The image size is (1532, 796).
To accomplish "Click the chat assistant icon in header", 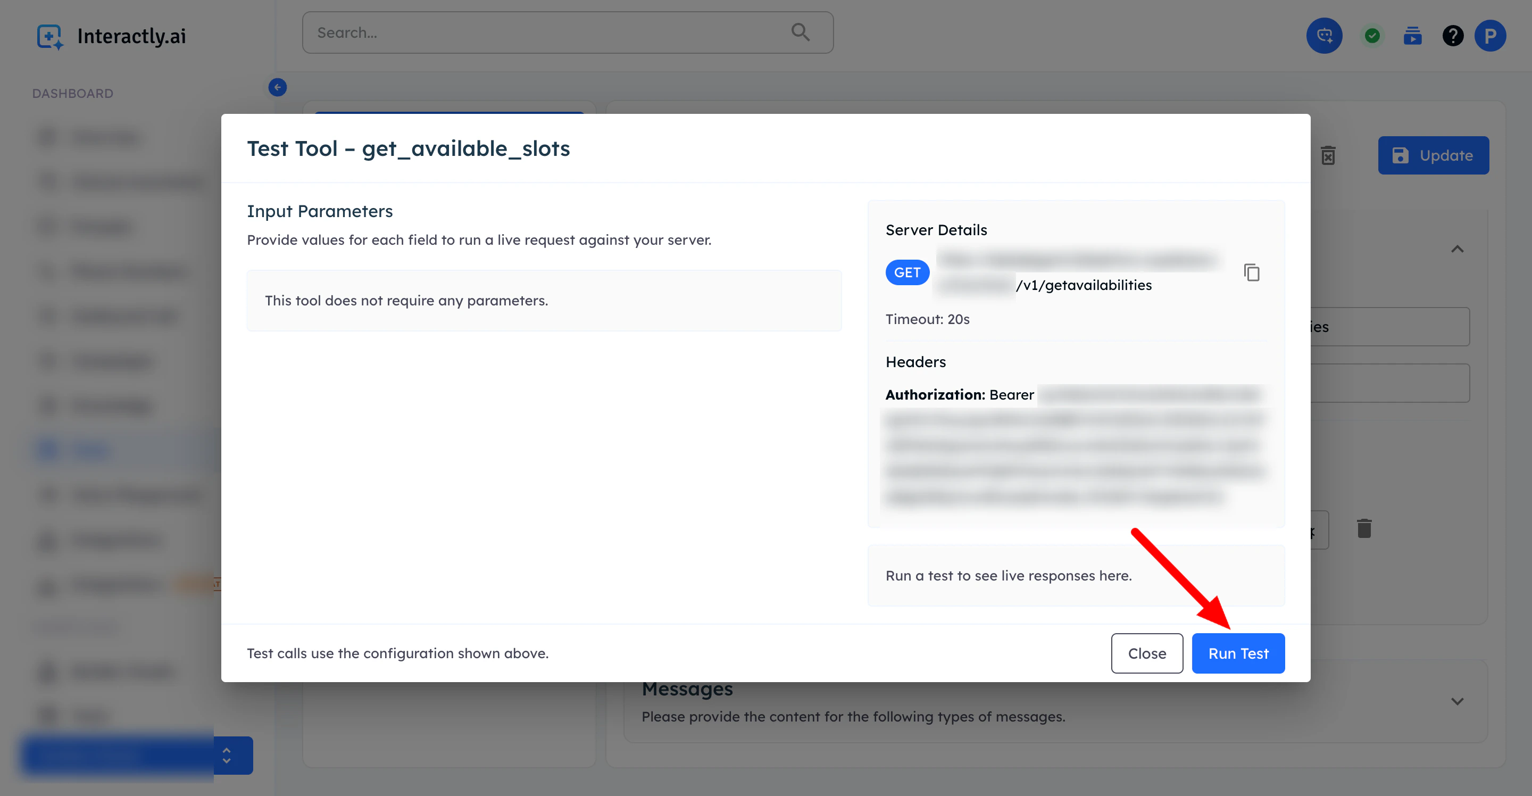I will tap(1324, 36).
